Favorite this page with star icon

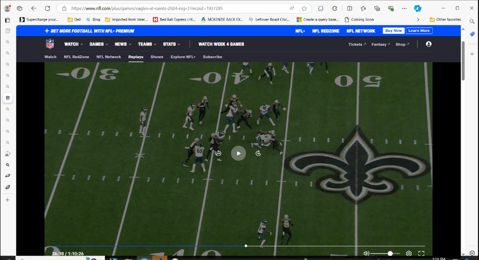click(x=304, y=8)
